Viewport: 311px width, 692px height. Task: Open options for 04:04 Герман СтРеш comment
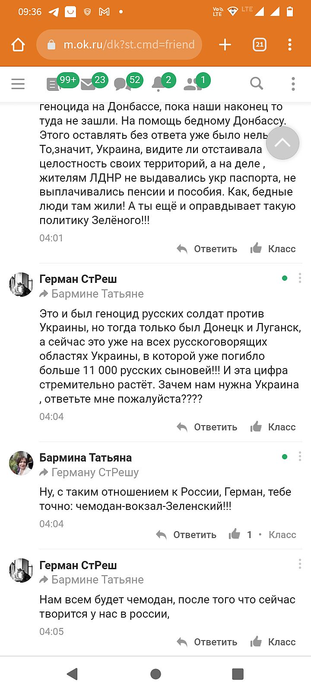300,278
